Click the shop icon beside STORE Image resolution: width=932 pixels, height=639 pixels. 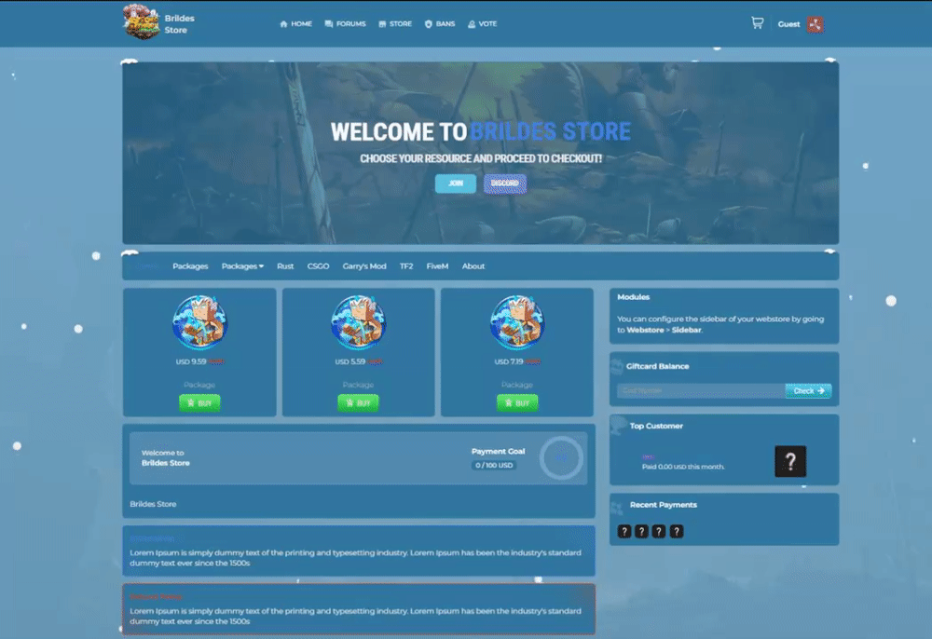pyautogui.click(x=382, y=24)
